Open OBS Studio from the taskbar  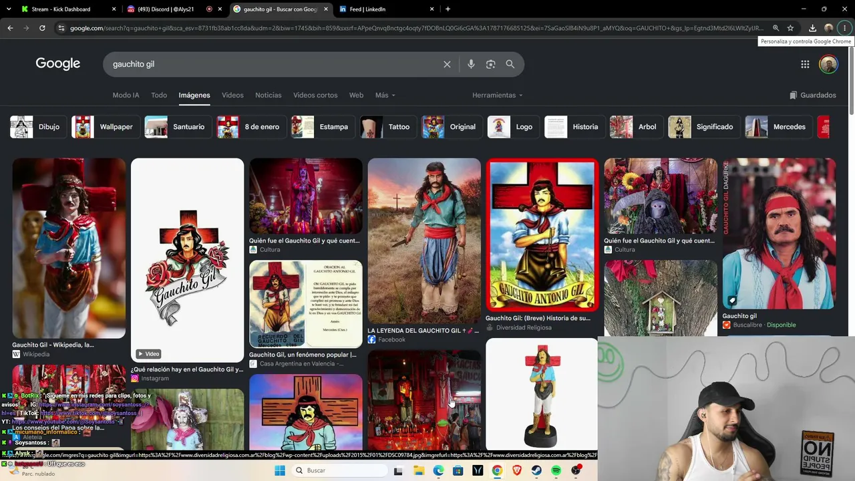point(576,470)
